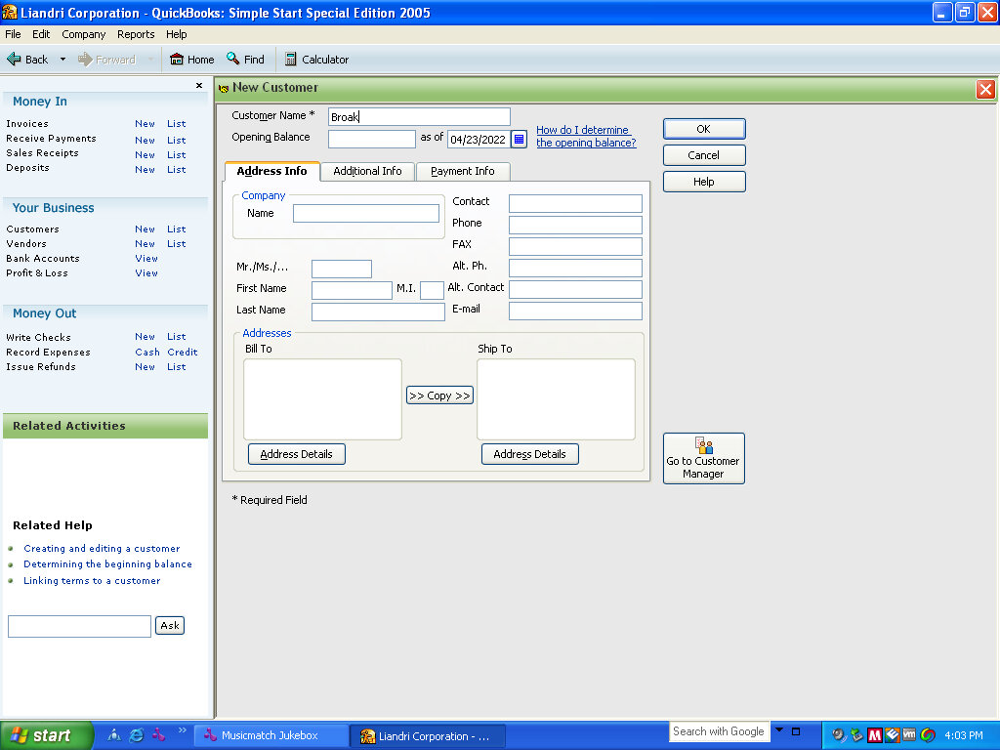Open the Company menu

pyautogui.click(x=83, y=34)
